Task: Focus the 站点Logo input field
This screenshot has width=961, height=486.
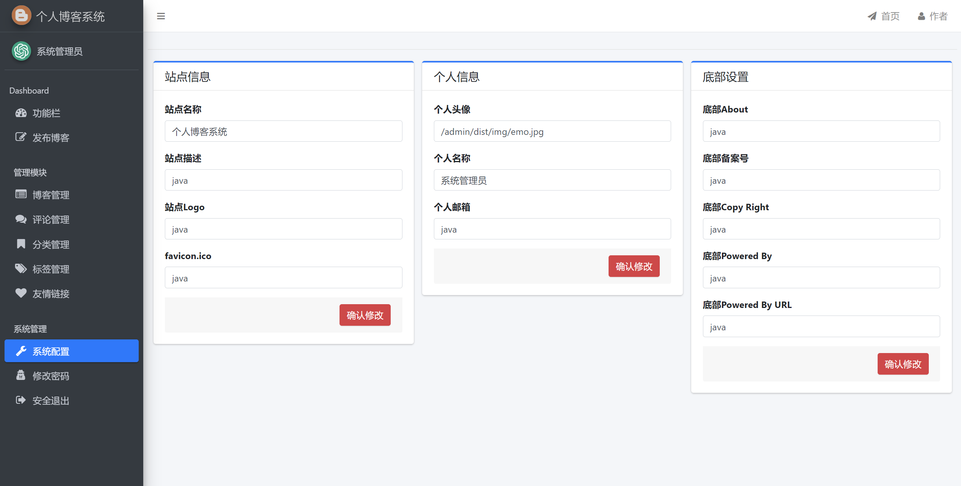Action: coord(283,229)
